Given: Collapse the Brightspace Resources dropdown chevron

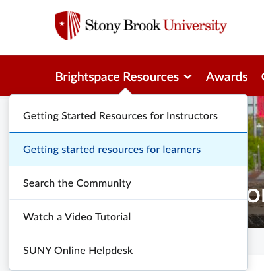Looking at the screenshot, I should point(187,76).
